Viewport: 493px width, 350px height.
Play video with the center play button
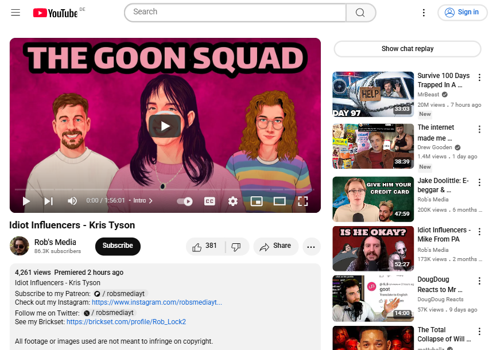coord(165,126)
